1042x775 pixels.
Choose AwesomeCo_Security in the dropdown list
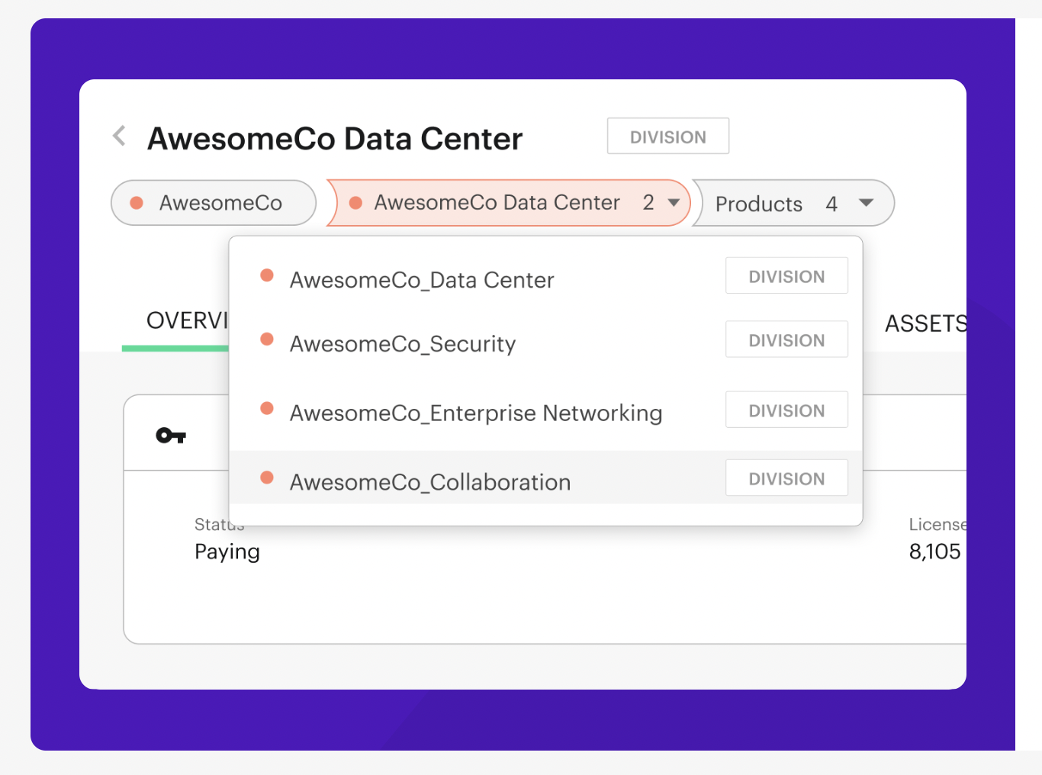click(x=403, y=344)
